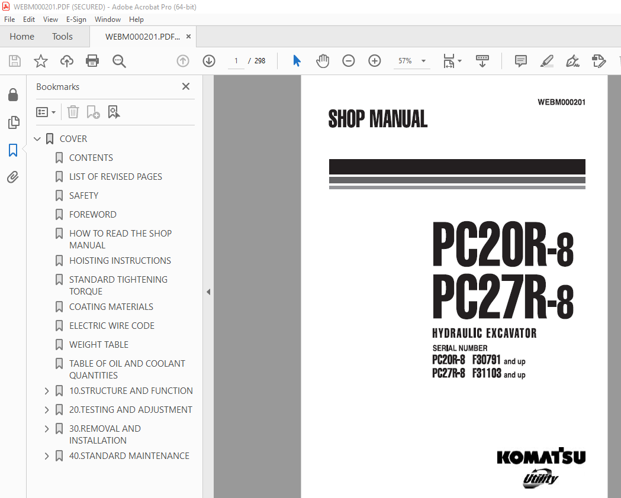Screen dimensions: 621x498
Task: Expand 30.REMOVAL AND INSTALLATION bookmark
Action: coord(47,429)
